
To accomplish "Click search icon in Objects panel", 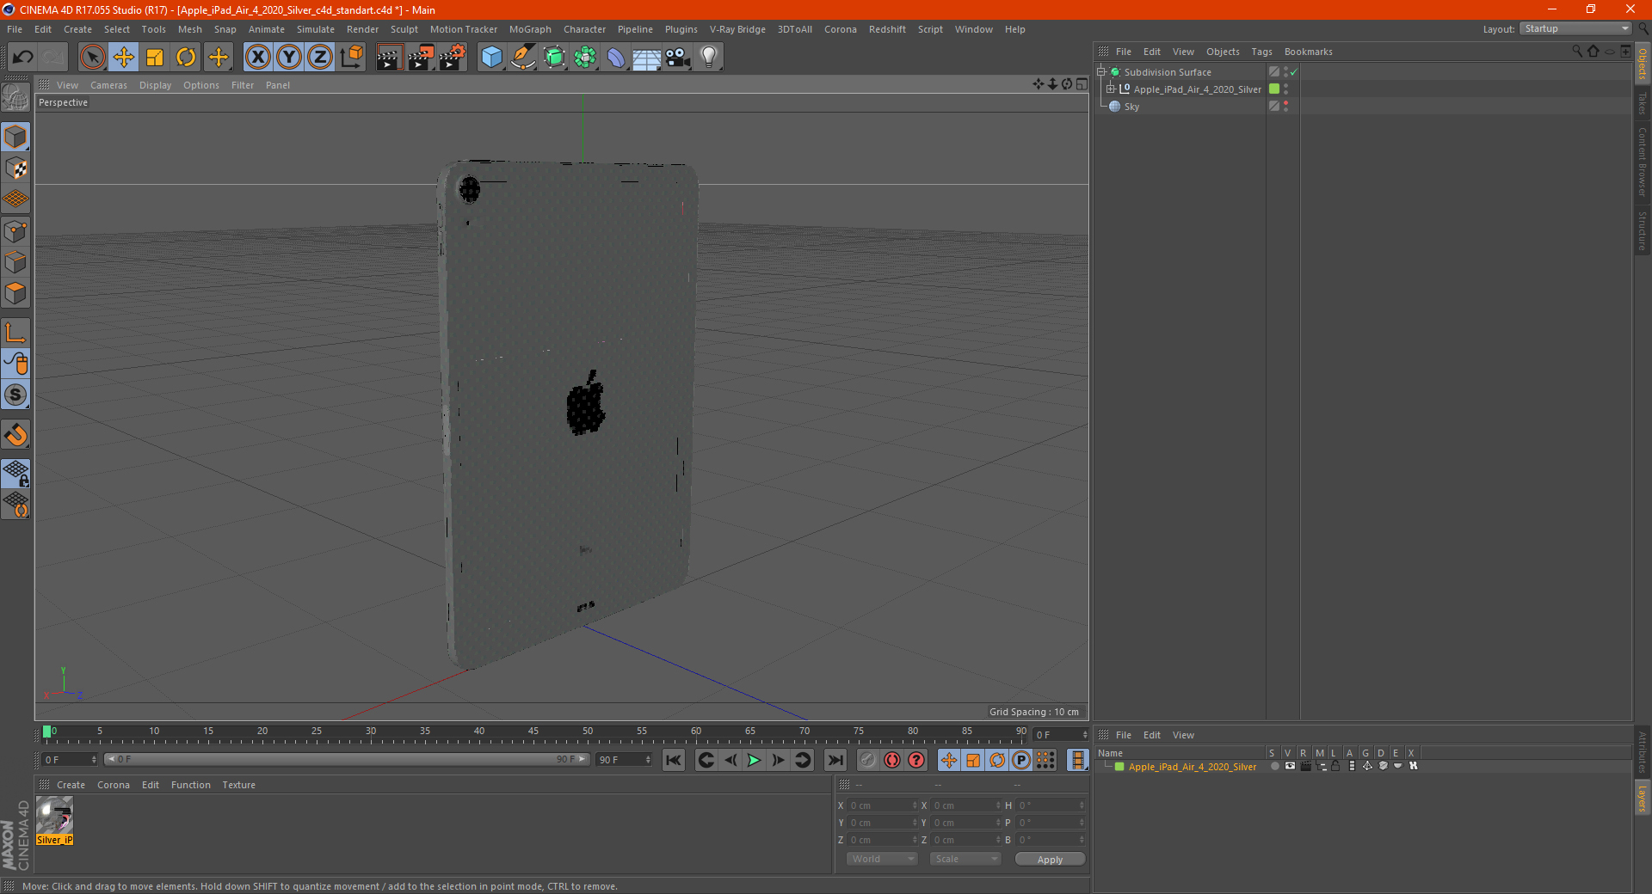I will coord(1577,52).
